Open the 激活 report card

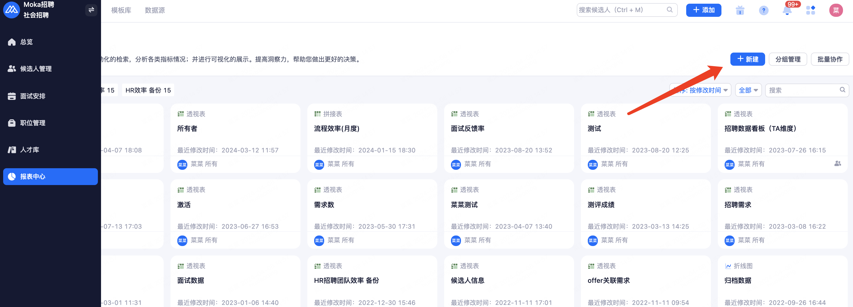click(x=235, y=214)
